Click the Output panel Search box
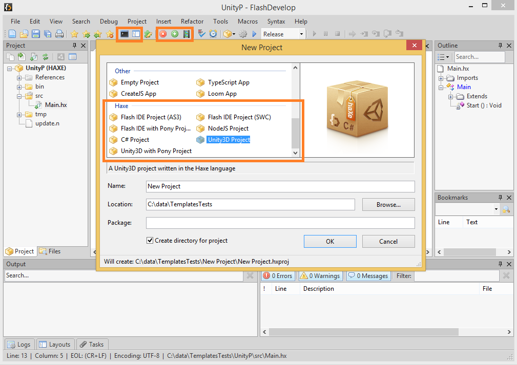 click(x=124, y=276)
